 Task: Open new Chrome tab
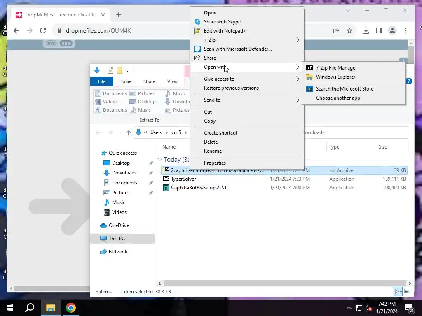point(119,15)
